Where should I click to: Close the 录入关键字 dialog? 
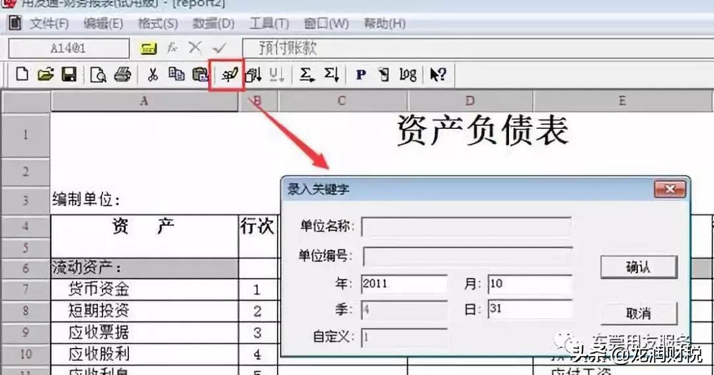pyautogui.click(x=669, y=188)
